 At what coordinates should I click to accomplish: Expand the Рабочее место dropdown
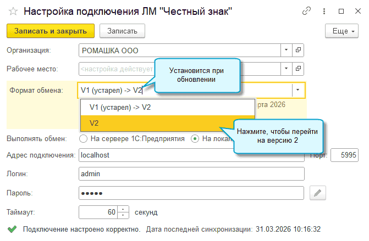(x=286, y=69)
